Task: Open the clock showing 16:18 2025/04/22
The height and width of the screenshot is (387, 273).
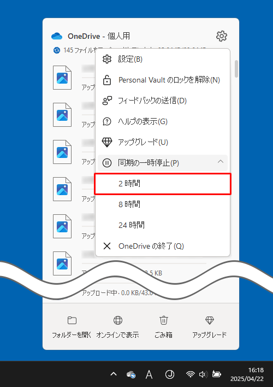Action: pos(247,374)
